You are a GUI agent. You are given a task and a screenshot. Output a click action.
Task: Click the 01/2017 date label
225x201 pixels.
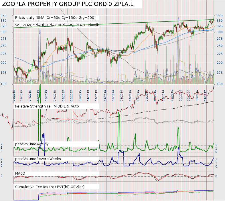[205, 95]
